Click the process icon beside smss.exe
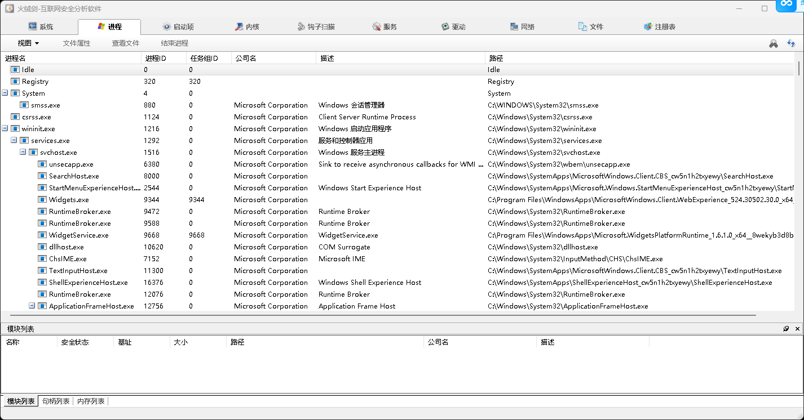Image resolution: width=804 pixels, height=420 pixels. pyautogui.click(x=24, y=105)
